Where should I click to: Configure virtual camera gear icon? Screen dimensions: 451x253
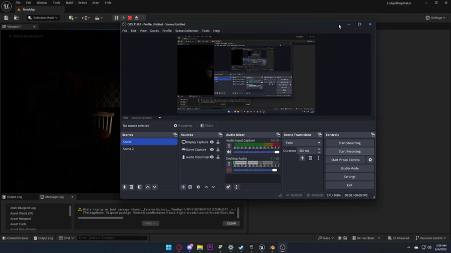[x=370, y=160]
